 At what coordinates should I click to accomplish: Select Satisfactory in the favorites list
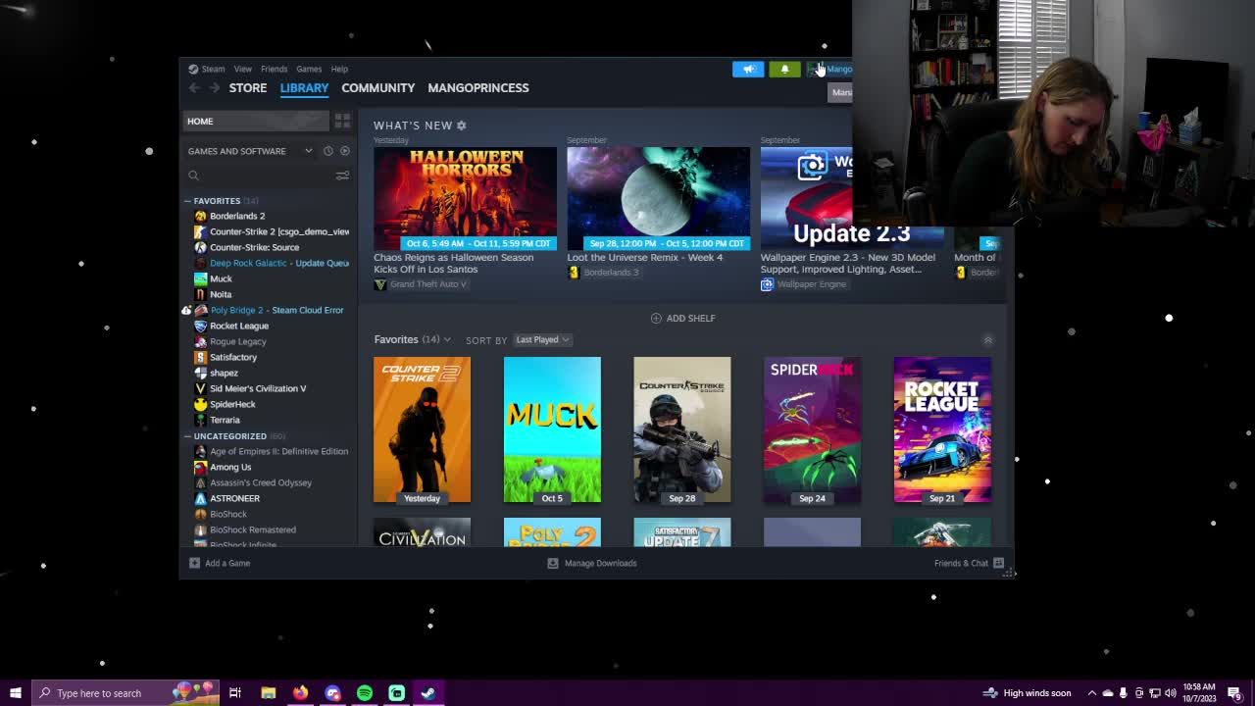coord(233,357)
